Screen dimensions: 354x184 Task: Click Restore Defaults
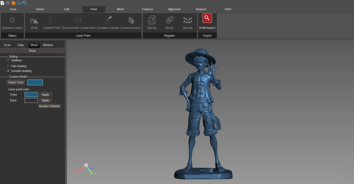(50, 106)
